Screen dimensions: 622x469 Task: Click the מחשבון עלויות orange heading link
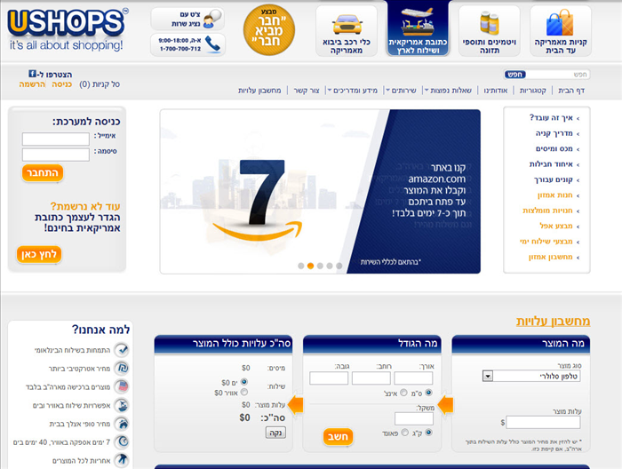(x=553, y=322)
